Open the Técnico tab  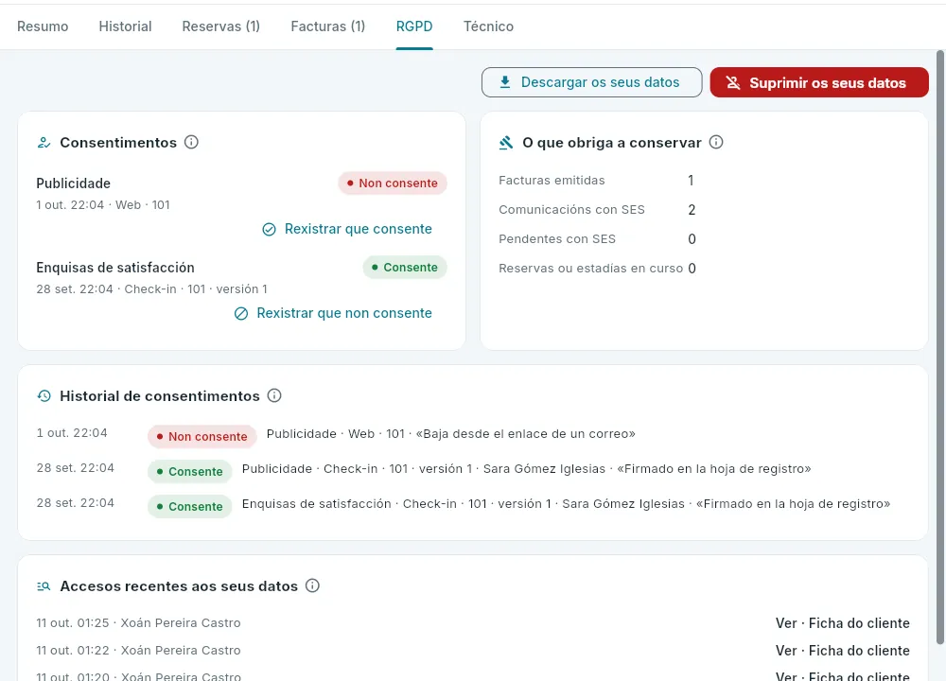pyautogui.click(x=488, y=26)
